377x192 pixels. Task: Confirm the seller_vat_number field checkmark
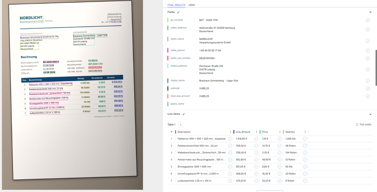(x=368, y=58)
